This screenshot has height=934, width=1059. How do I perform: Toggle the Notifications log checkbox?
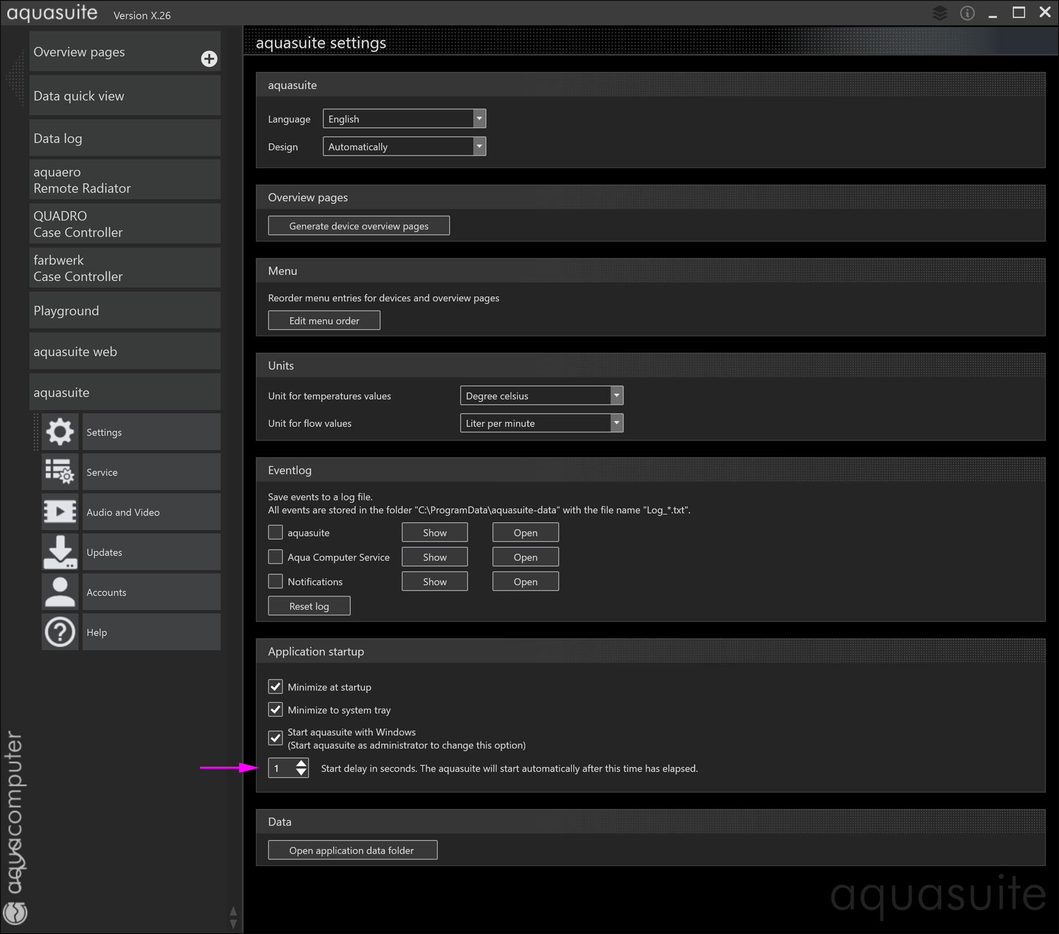click(276, 581)
